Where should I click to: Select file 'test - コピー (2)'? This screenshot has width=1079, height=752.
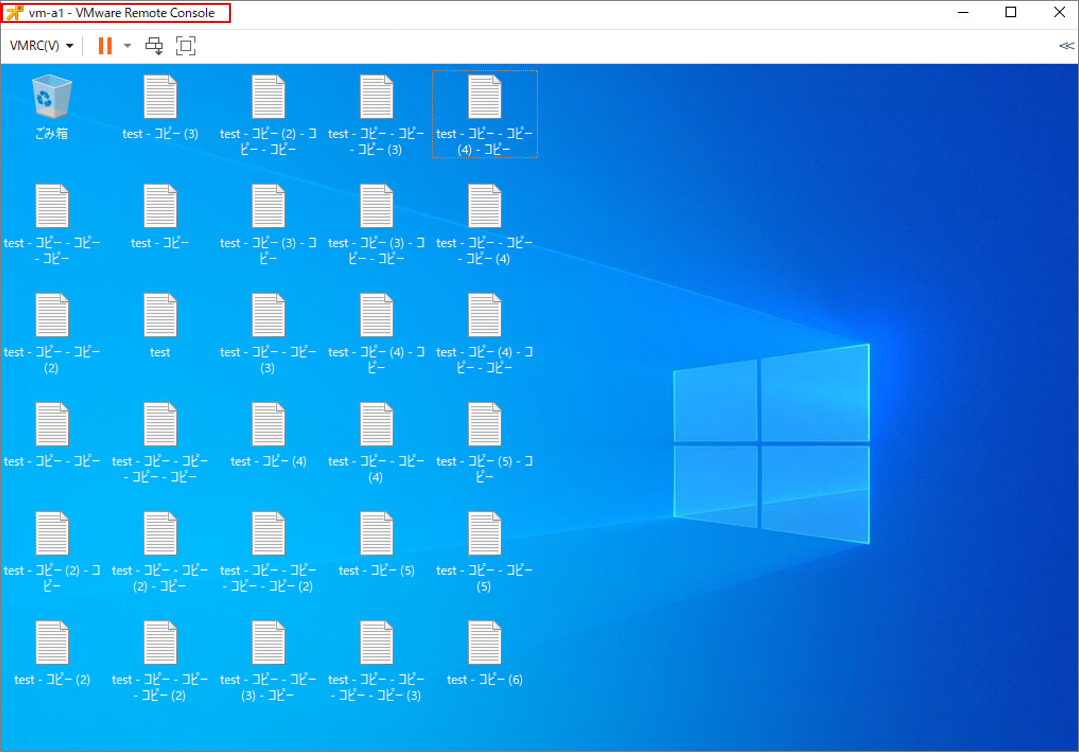click(52, 653)
